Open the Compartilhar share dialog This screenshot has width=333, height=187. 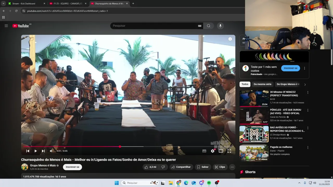tap(181, 167)
